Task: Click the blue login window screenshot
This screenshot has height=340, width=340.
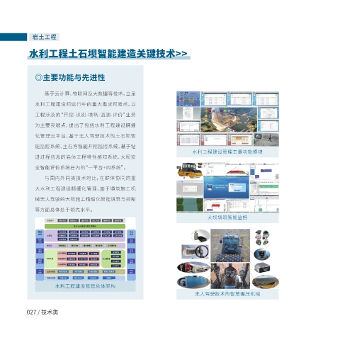Action: [x=227, y=187]
